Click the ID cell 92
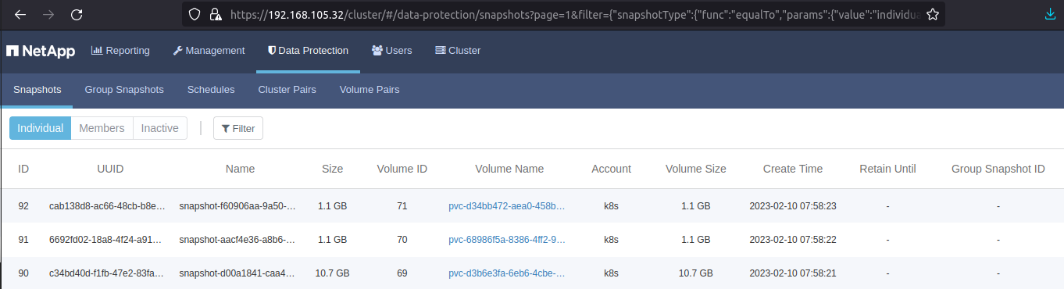 [x=23, y=206]
